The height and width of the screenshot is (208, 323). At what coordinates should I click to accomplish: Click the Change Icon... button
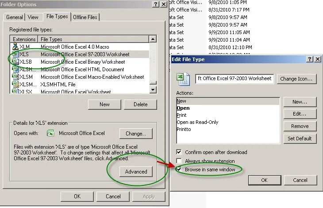pyautogui.click(x=296, y=79)
